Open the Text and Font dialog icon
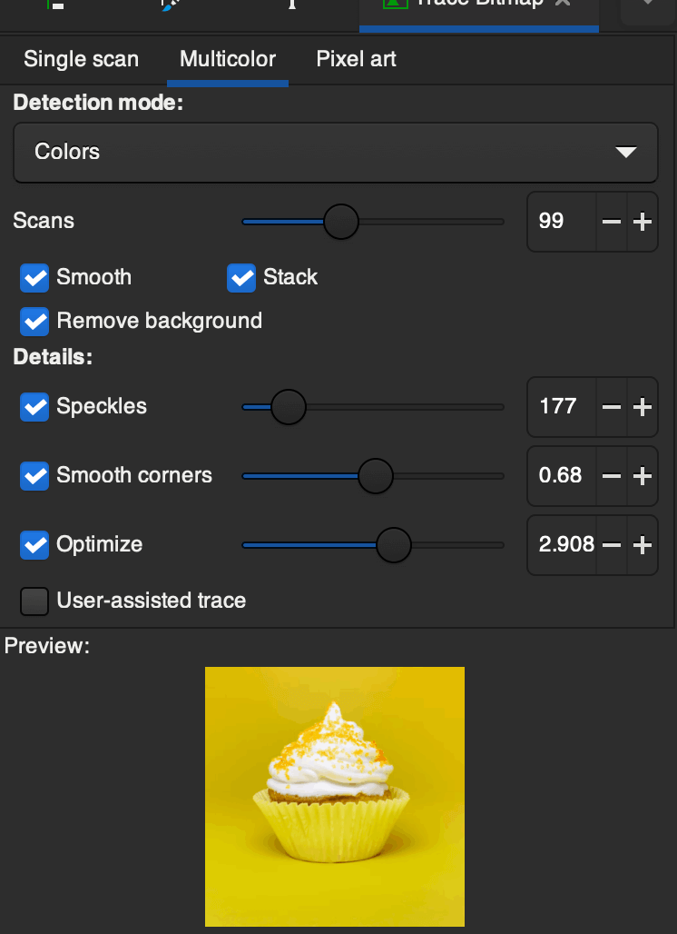This screenshot has width=677, height=934. pyautogui.click(x=291, y=7)
